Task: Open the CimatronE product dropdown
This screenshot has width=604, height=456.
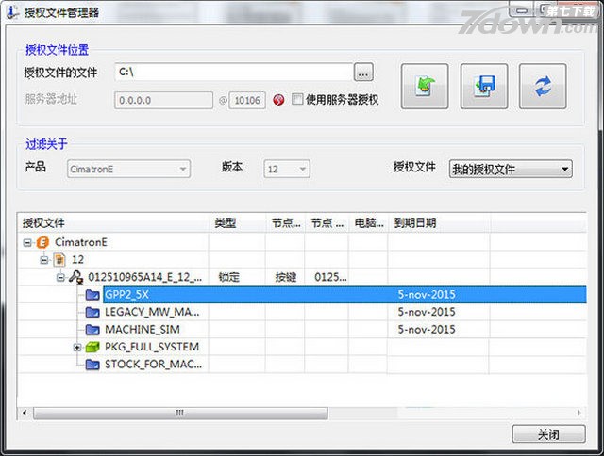Action: [x=128, y=169]
